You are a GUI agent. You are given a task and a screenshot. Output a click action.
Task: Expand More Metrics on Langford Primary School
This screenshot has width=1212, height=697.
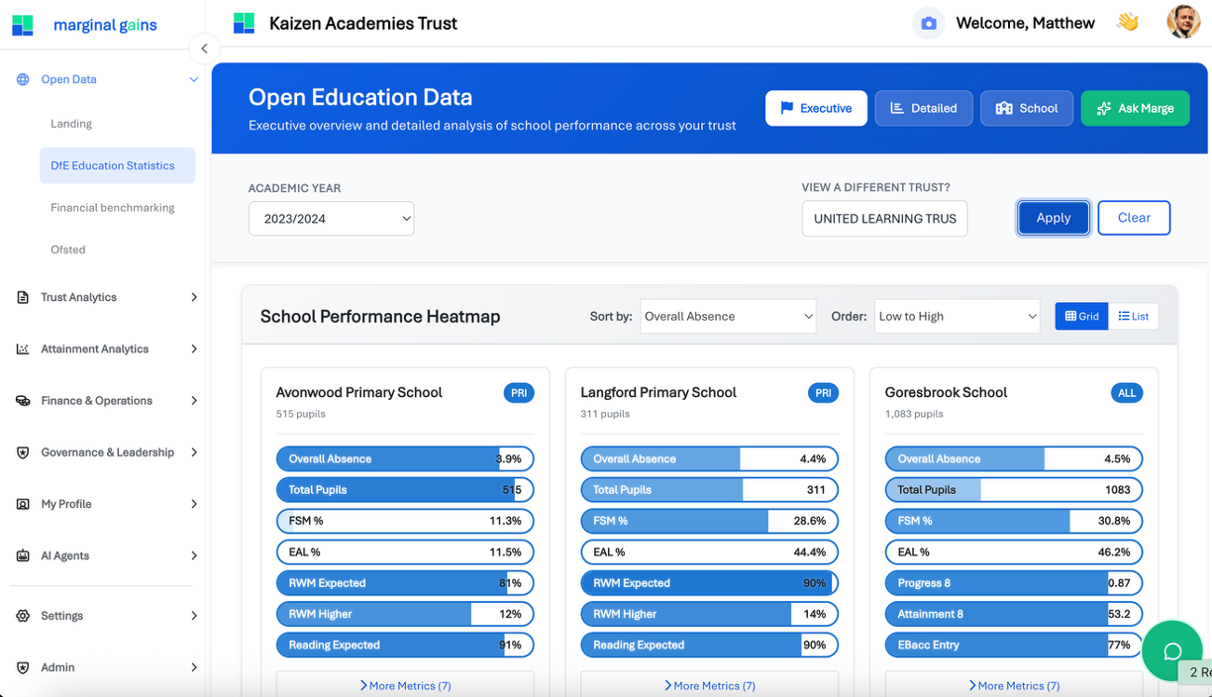(709, 684)
